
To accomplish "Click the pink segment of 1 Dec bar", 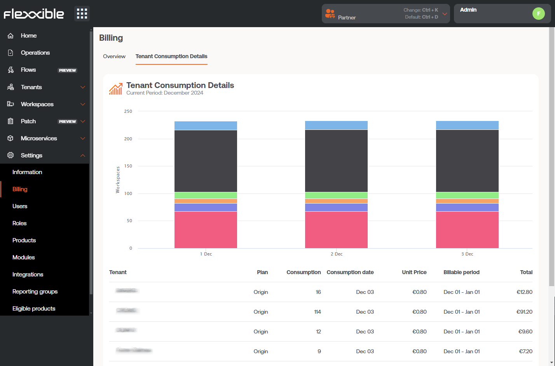I will coord(206,230).
